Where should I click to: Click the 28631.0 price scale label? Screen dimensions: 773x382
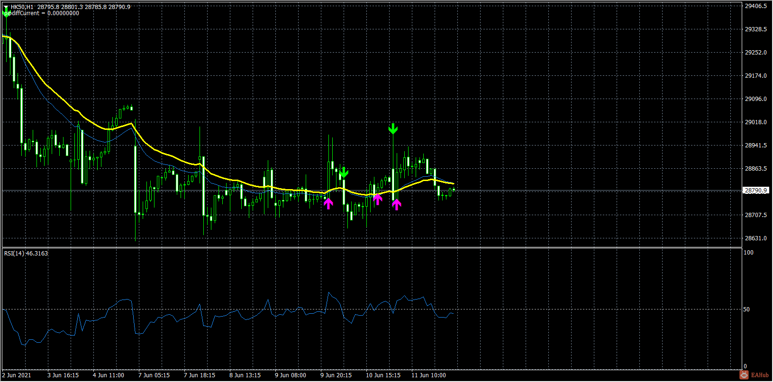point(755,238)
